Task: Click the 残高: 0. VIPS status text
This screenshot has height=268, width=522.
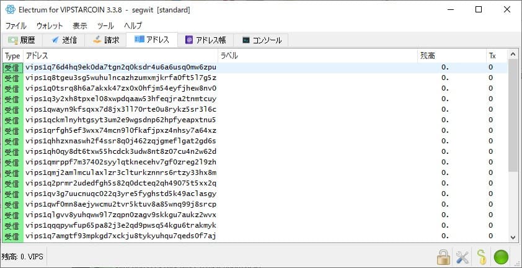Action: (22, 257)
